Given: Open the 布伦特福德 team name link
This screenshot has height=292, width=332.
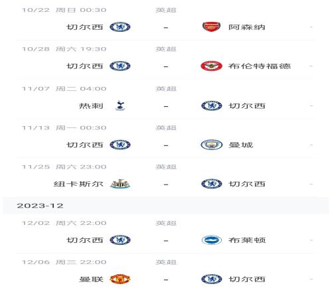Looking at the screenshot, I should pos(260,66).
